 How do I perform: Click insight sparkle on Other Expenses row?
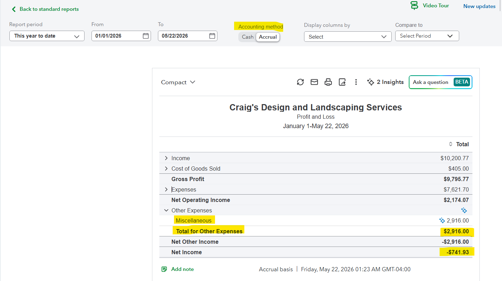coord(464,210)
